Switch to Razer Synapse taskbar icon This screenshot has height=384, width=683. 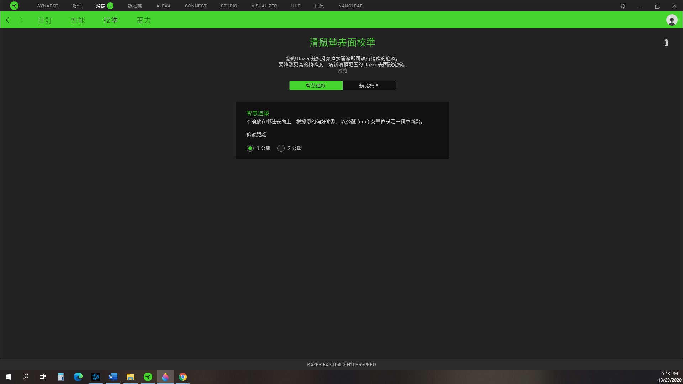tap(148, 377)
